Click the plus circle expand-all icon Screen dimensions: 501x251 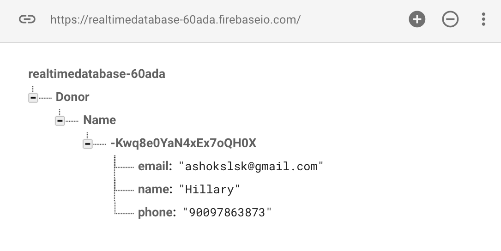417,19
